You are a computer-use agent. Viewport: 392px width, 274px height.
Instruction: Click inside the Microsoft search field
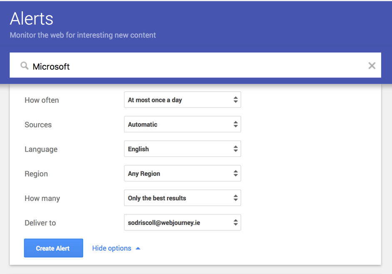[125, 65]
